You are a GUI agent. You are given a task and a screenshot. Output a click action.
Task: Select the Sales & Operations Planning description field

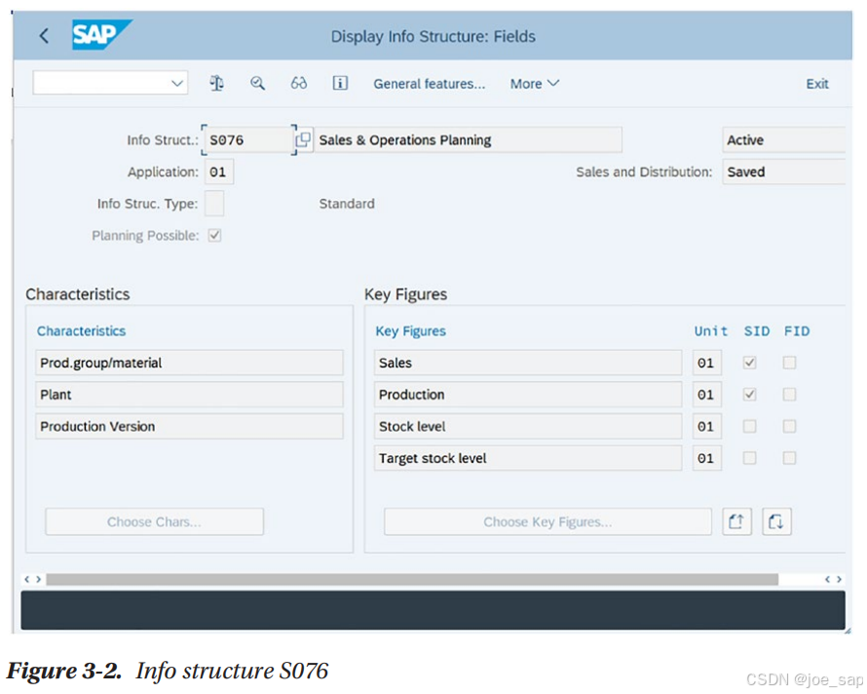coord(468,140)
